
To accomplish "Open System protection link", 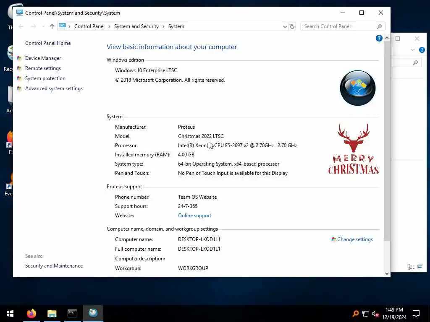I will pyautogui.click(x=45, y=78).
